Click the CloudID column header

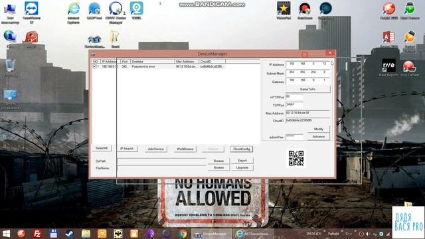[x=212, y=62]
